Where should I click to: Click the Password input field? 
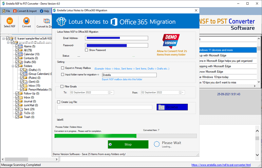click(x=117, y=45)
